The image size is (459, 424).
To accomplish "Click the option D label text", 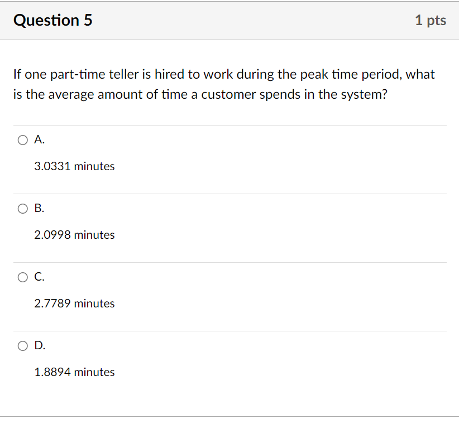I will (38, 346).
